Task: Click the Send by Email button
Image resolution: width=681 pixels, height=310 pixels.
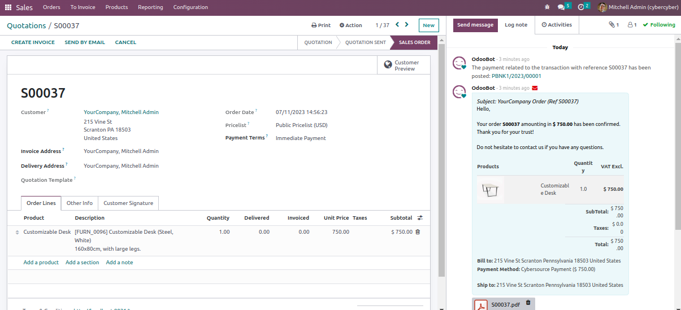Action: (x=85, y=42)
